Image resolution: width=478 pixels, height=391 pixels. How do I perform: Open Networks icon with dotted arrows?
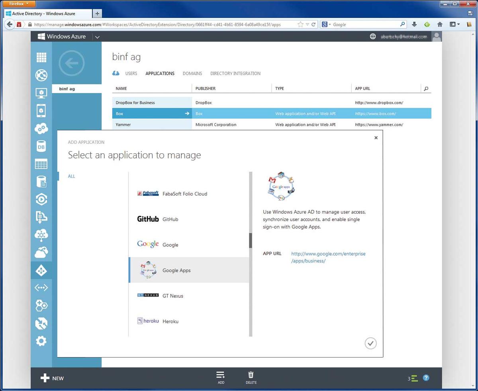pyautogui.click(x=41, y=287)
